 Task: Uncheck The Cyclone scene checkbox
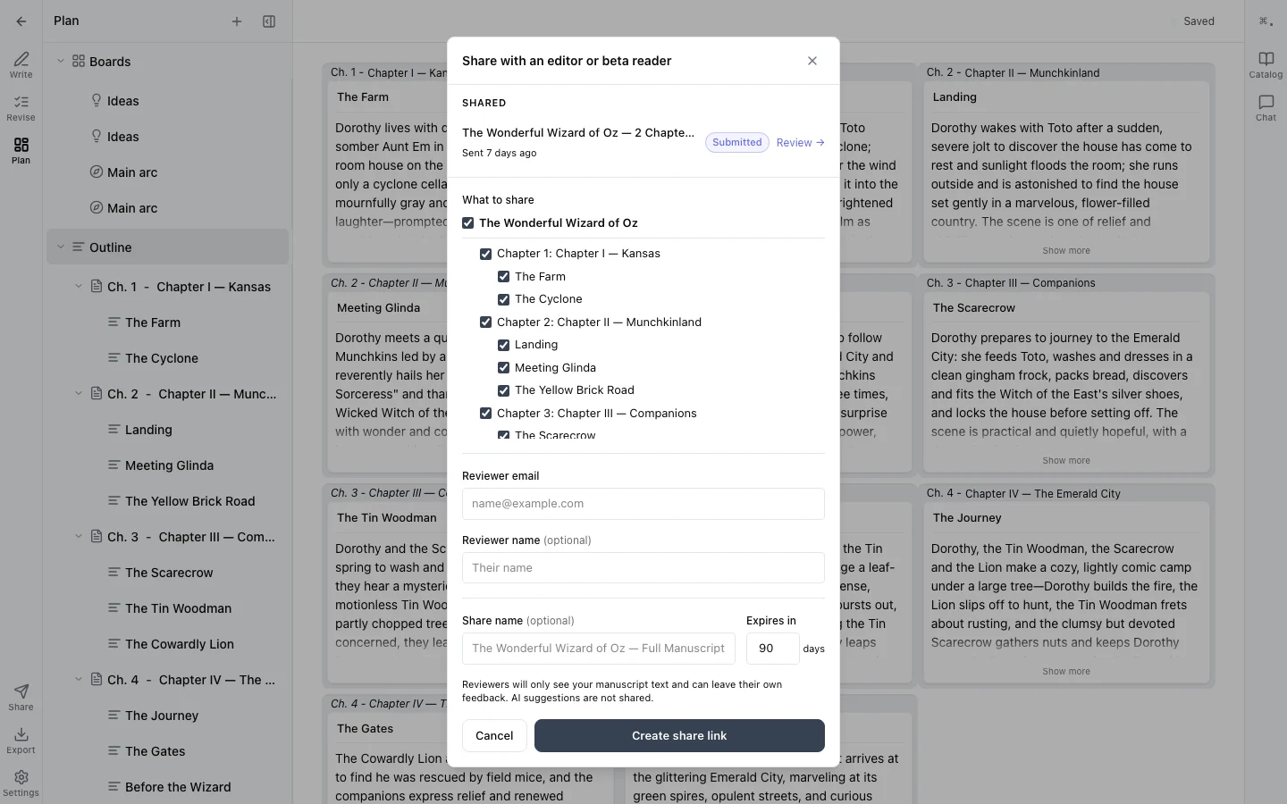pos(504,299)
